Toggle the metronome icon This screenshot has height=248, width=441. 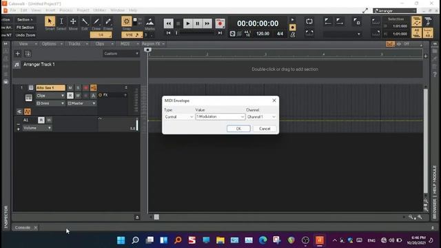[293, 34]
